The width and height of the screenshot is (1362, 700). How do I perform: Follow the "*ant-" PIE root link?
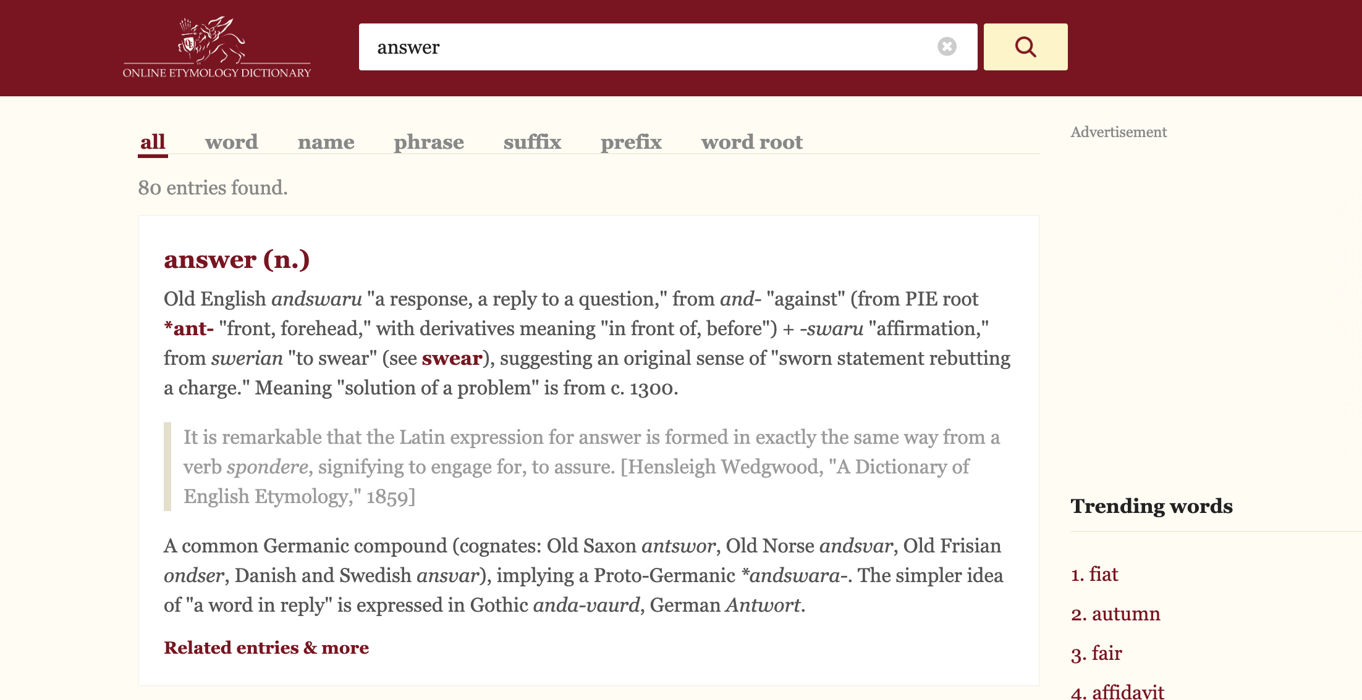click(x=188, y=328)
